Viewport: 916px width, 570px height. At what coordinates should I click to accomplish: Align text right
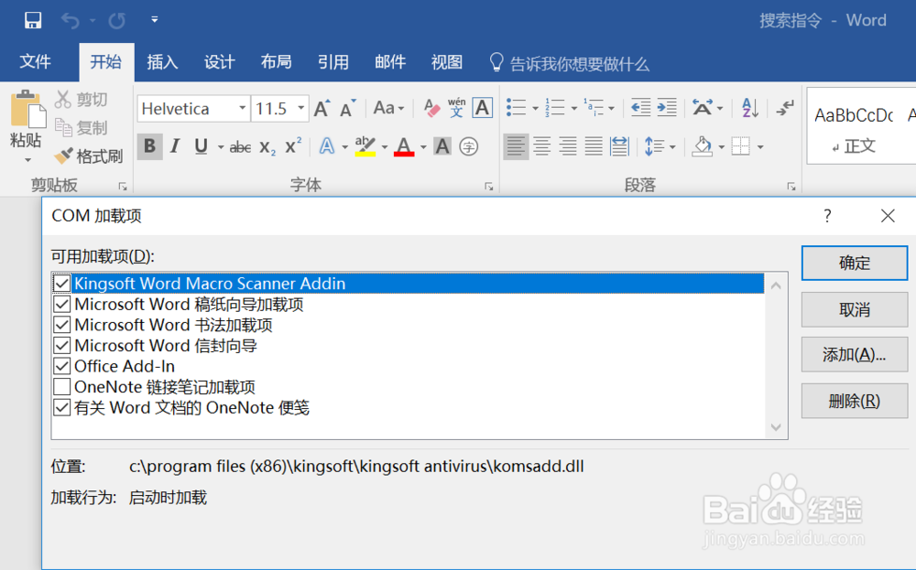tap(568, 145)
